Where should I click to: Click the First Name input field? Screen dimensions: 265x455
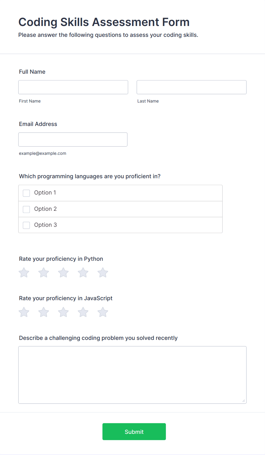tap(73, 87)
